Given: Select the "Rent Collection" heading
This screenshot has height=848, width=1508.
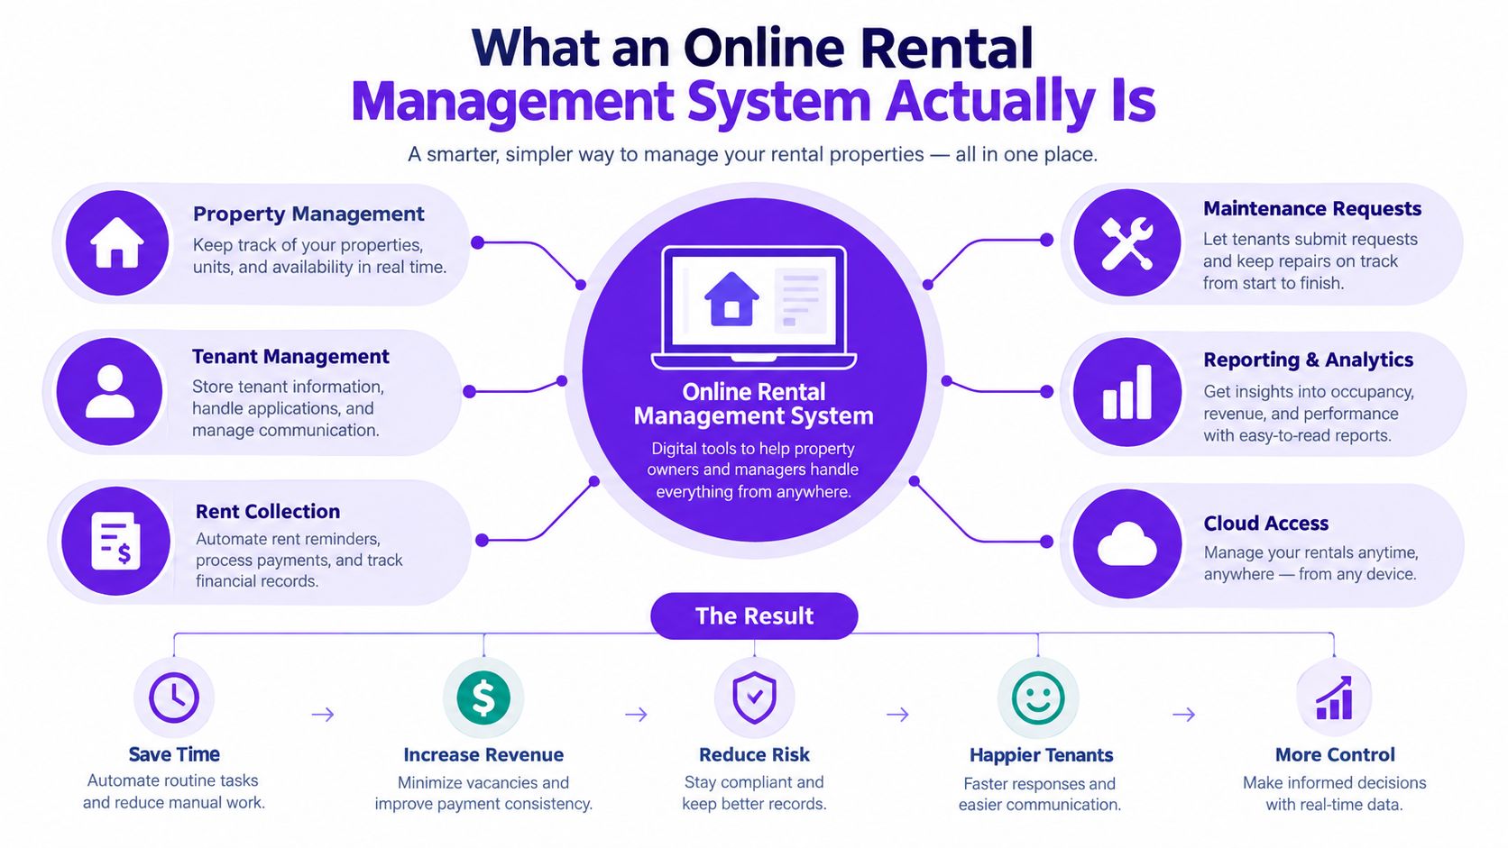Looking at the screenshot, I should 268,511.
